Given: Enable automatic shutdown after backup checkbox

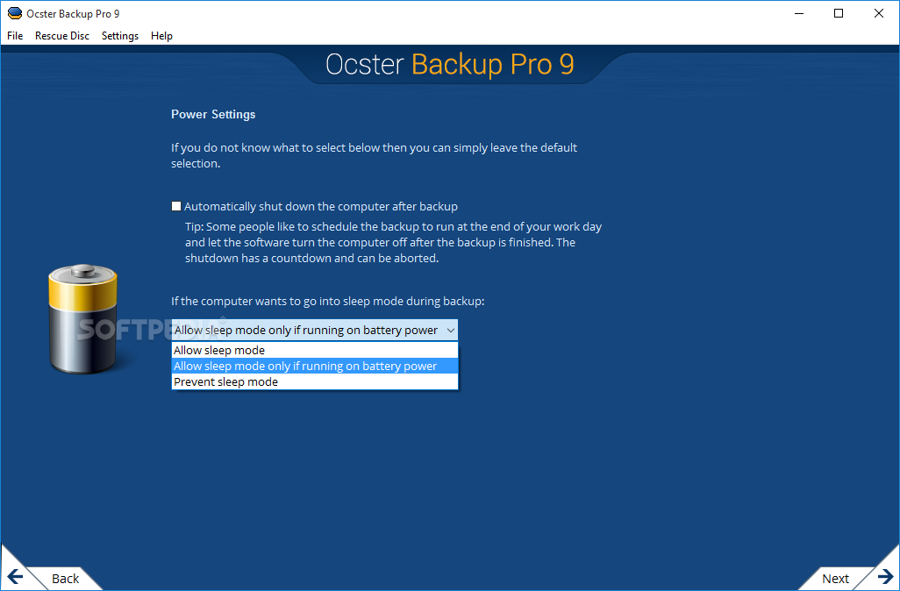Looking at the screenshot, I should click(x=176, y=206).
